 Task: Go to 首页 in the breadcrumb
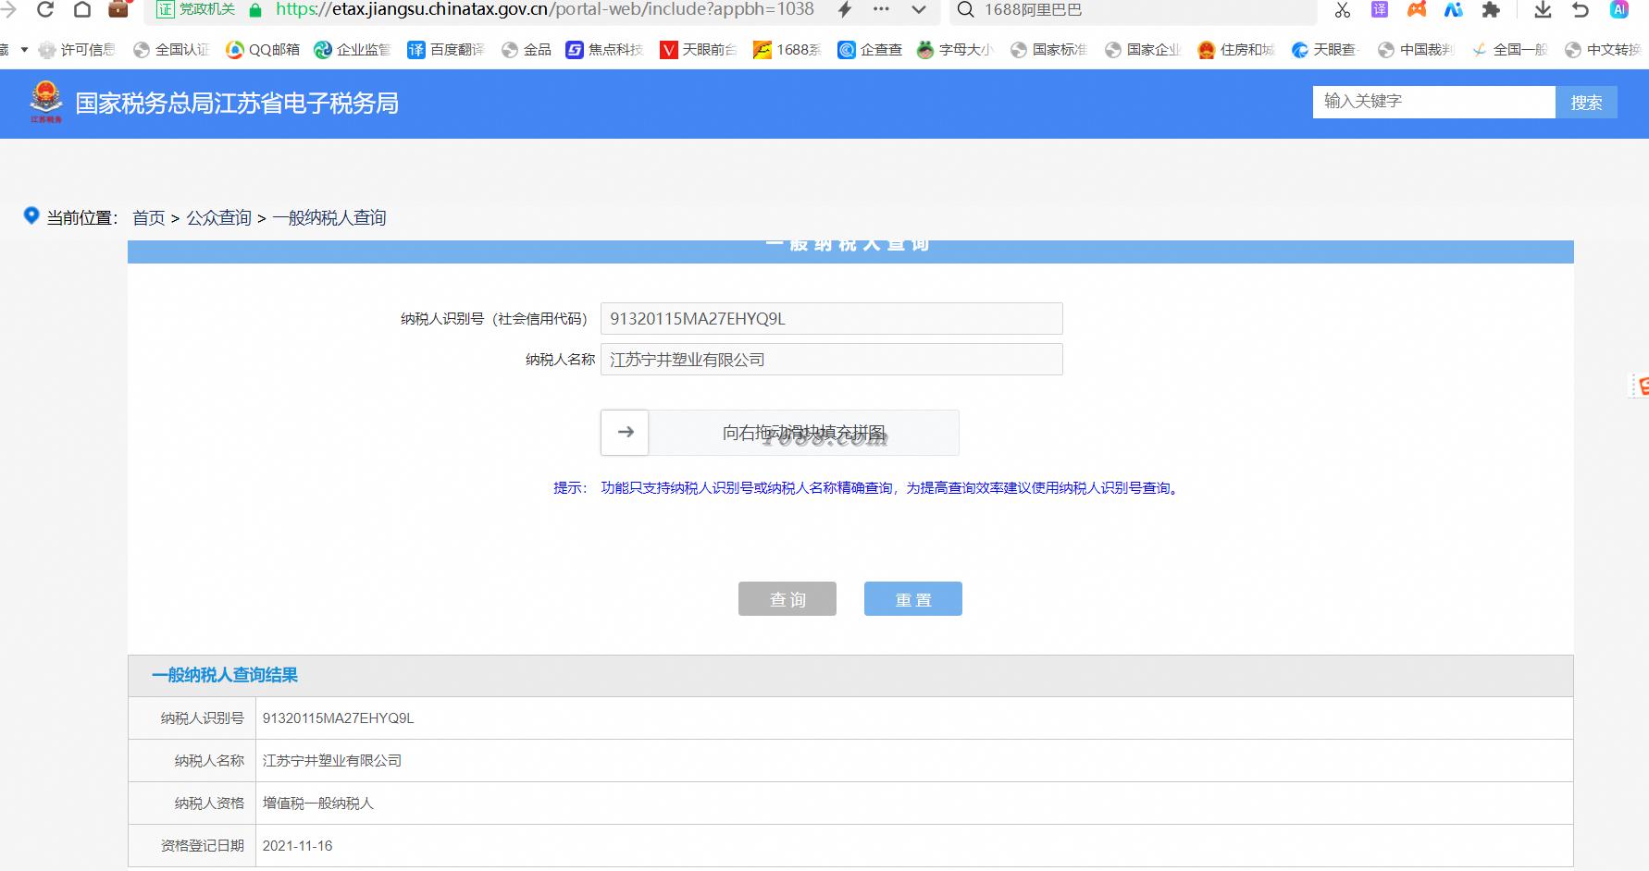pyautogui.click(x=148, y=218)
